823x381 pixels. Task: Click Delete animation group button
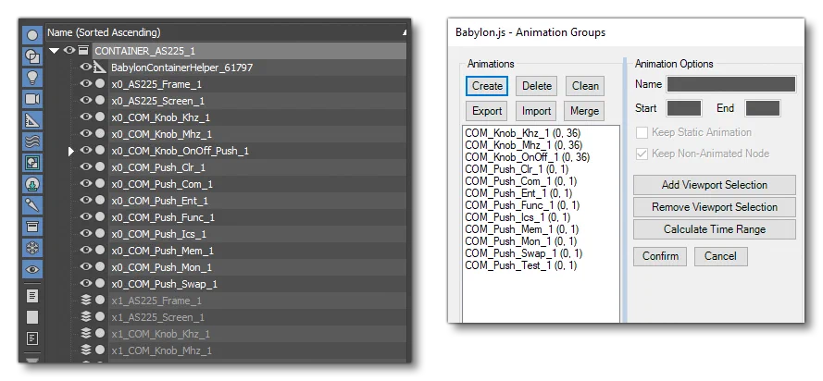(x=537, y=86)
